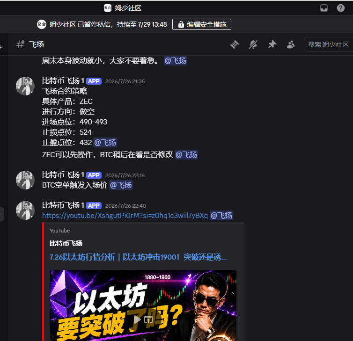
Task: Click the text 具体产品：ZEC
Action: click(67, 101)
